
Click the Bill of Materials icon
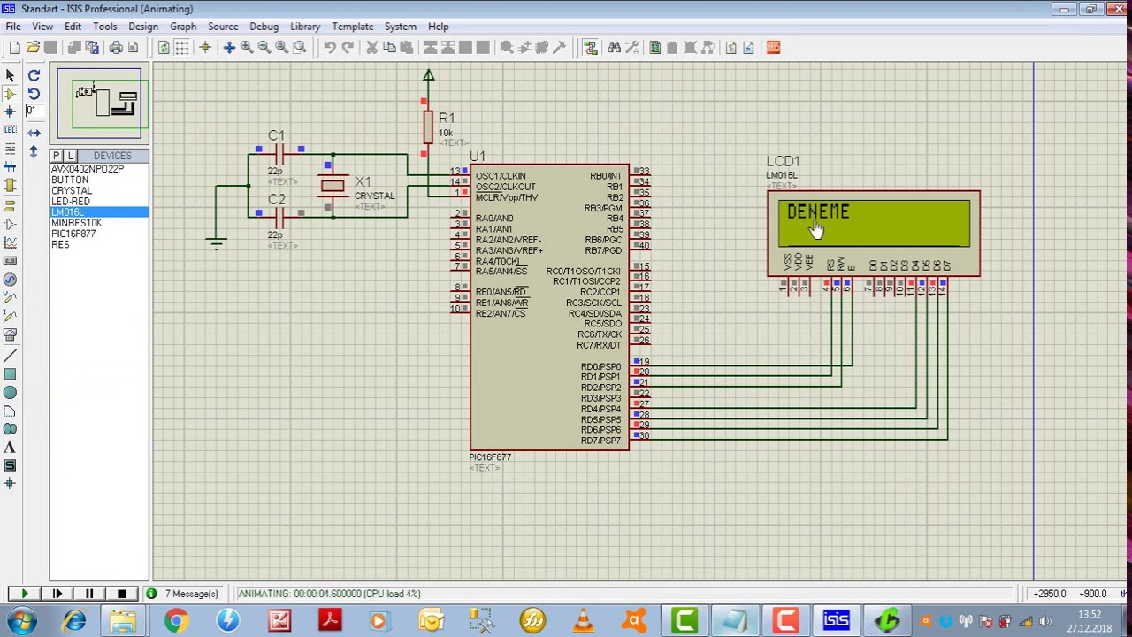point(730,48)
